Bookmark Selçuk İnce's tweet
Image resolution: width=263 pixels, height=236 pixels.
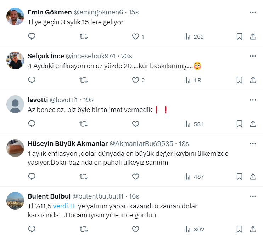tap(239, 80)
